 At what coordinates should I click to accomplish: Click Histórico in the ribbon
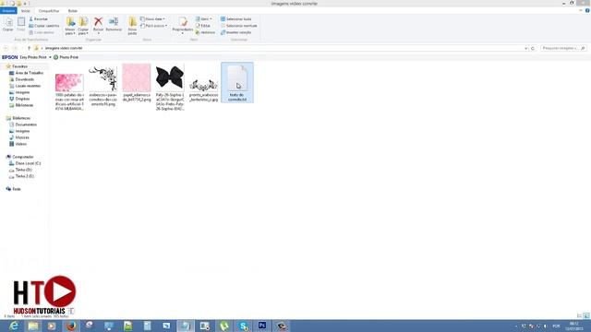pyautogui.click(x=205, y=32)
